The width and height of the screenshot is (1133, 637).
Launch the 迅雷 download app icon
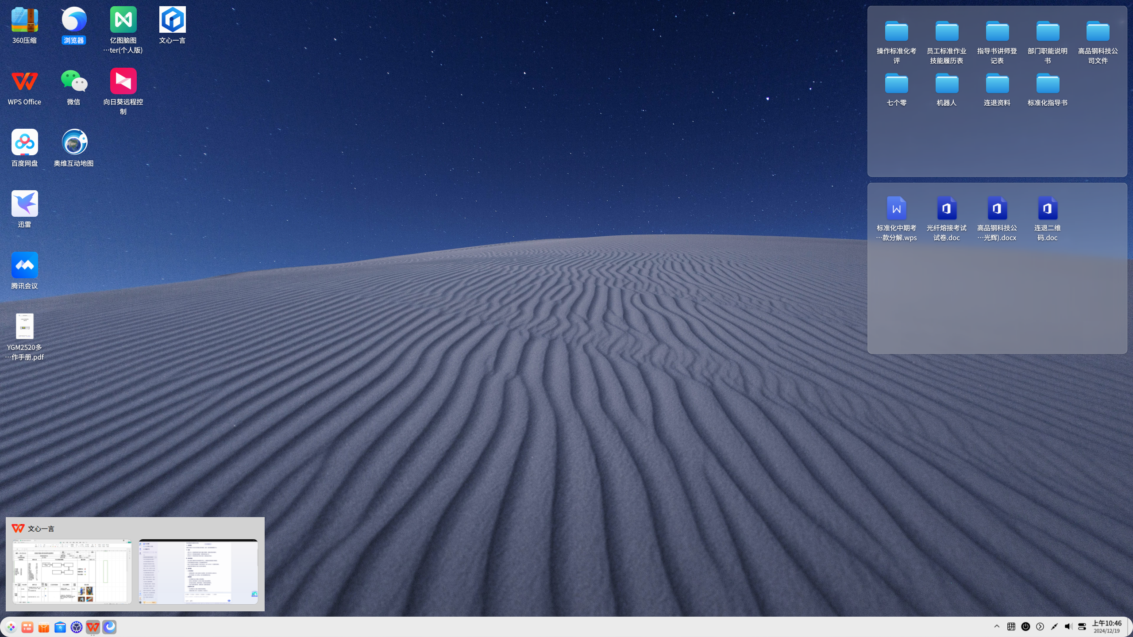click(24, 210)
